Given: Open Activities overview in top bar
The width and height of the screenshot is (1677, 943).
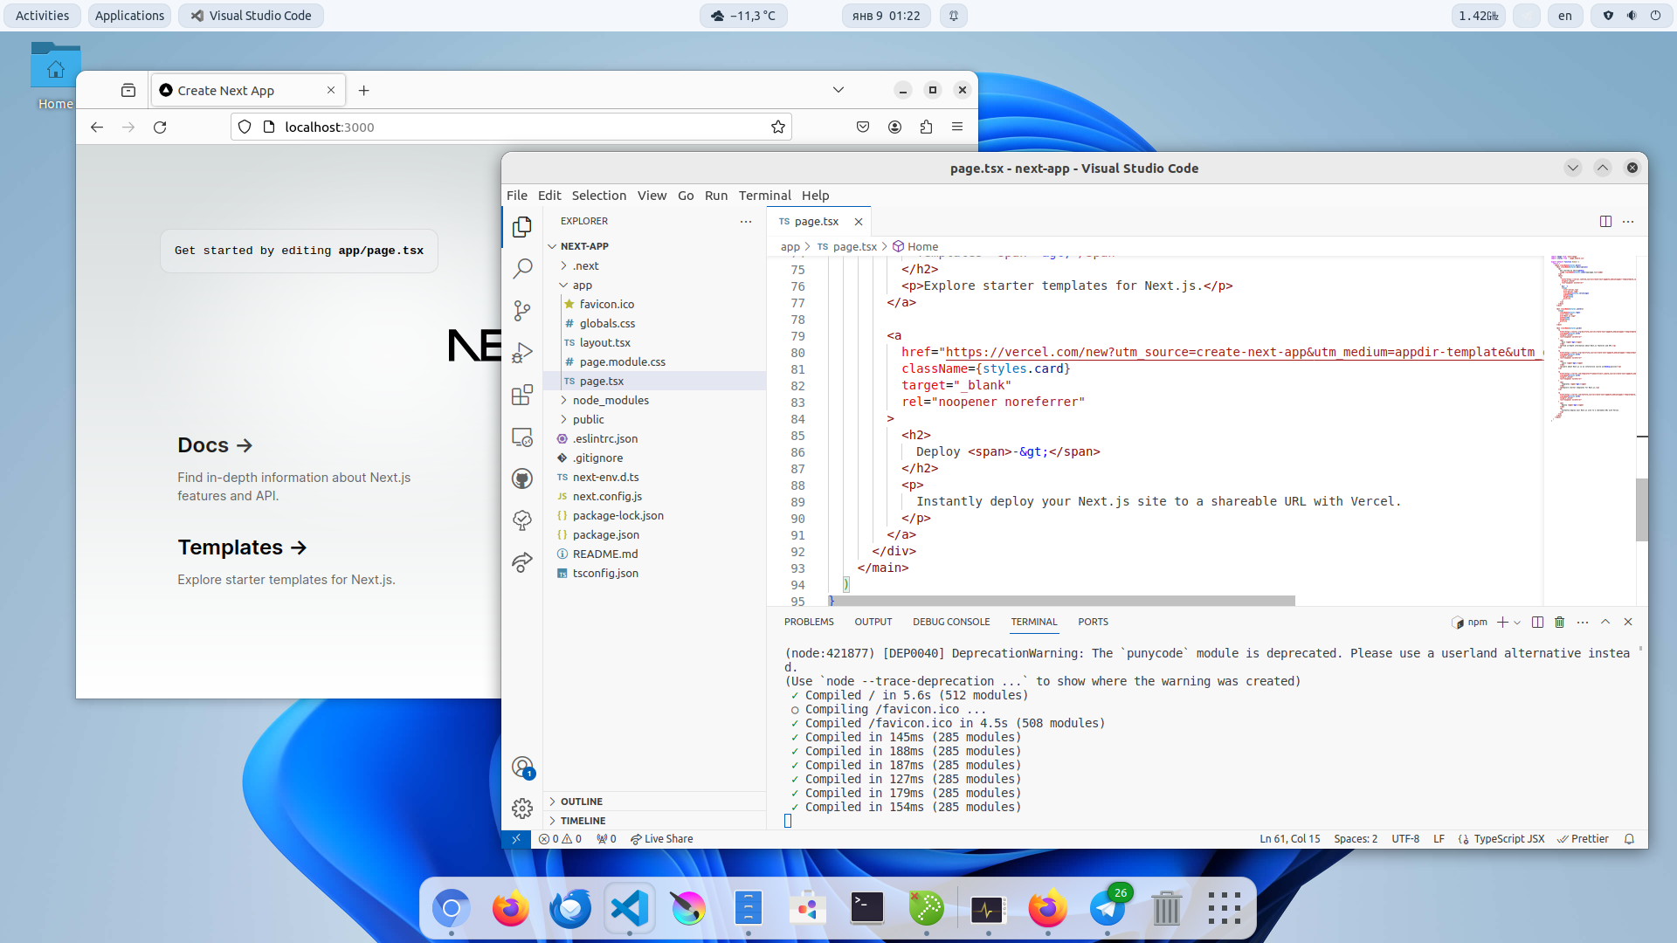Looking at the screenshot, I should [x=42, y=16].
